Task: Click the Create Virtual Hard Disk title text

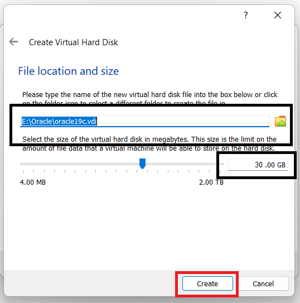Action: click(74, 42)
